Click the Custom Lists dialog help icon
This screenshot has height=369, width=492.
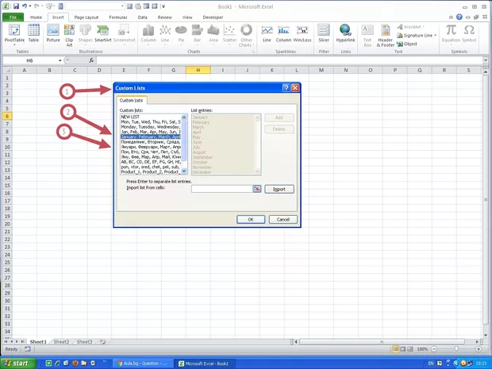[x=285, y=88]
